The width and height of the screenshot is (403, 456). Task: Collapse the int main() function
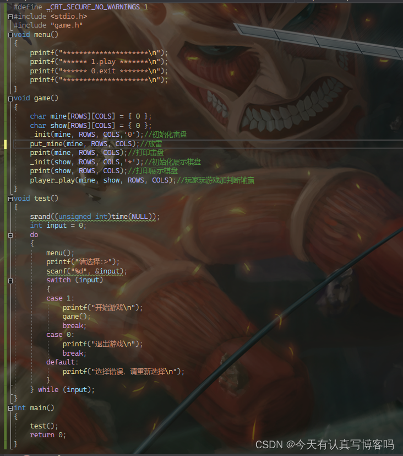pyautogui.click(x=10, y=409)
